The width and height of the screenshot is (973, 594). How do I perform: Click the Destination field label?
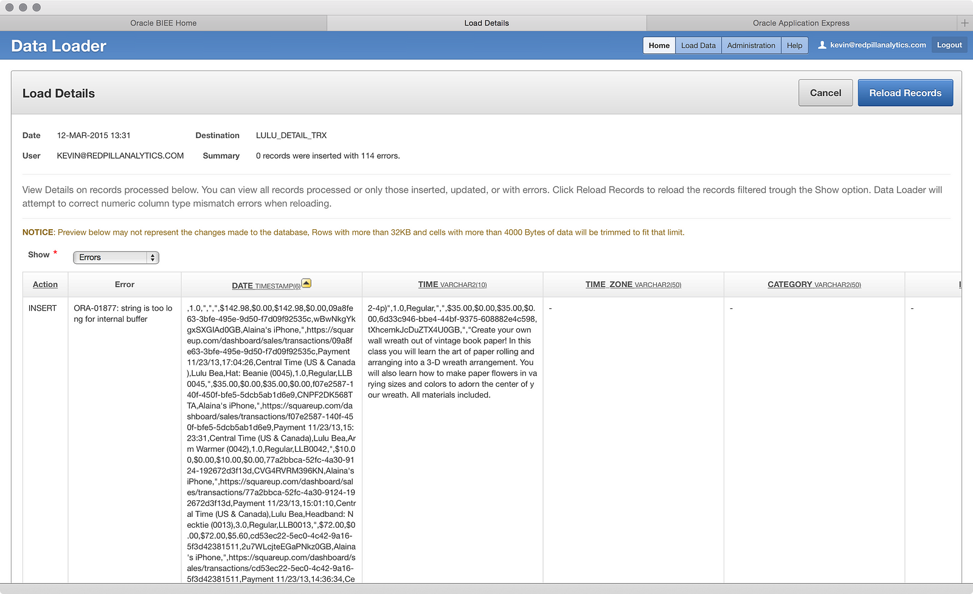point(217,136)
